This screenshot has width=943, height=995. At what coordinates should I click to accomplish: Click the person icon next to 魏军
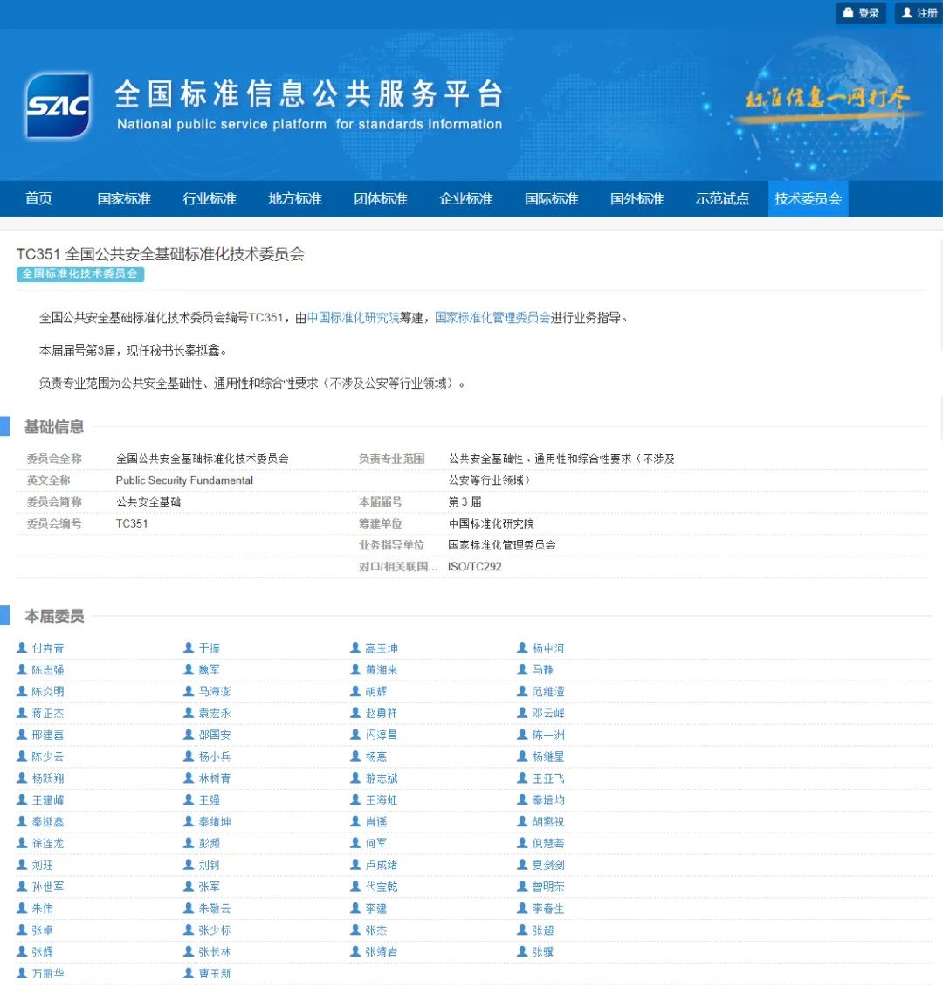click(189, 669)
